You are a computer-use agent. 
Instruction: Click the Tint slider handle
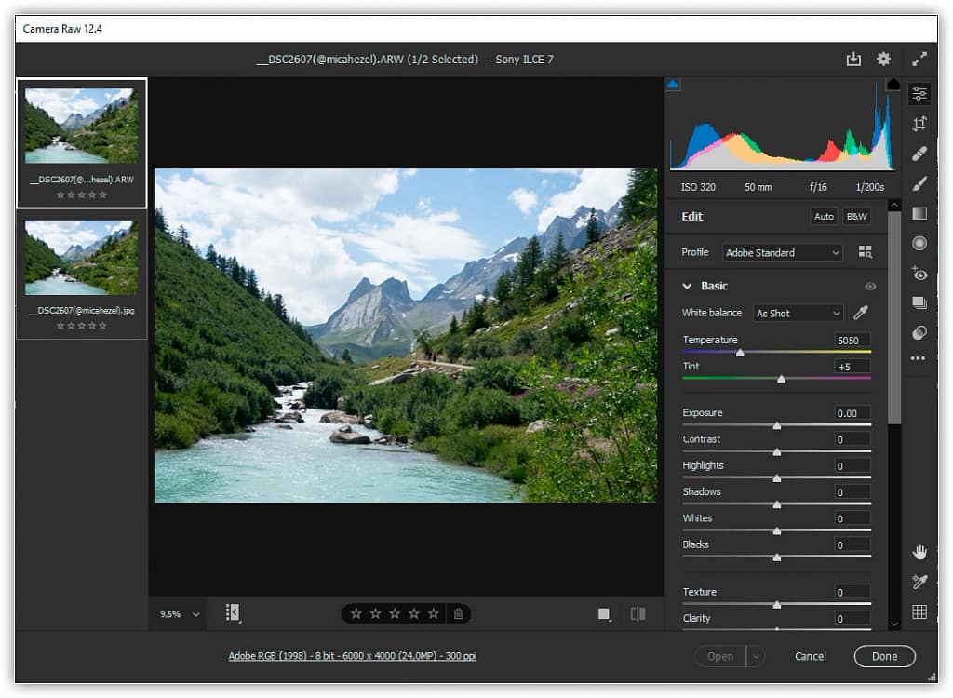(x=781, y=379)
